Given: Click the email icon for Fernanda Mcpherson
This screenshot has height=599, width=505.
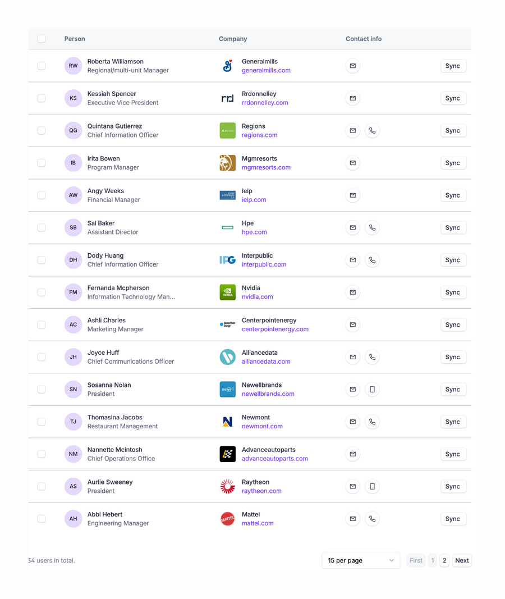Looking at the screenshot, I should click(x=352, y=292).
